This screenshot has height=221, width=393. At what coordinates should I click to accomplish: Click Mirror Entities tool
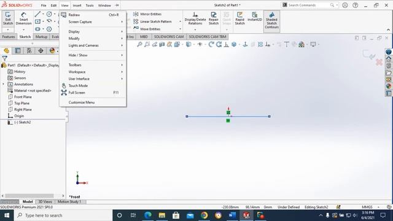pyautogui.click(x=147, y=14)
